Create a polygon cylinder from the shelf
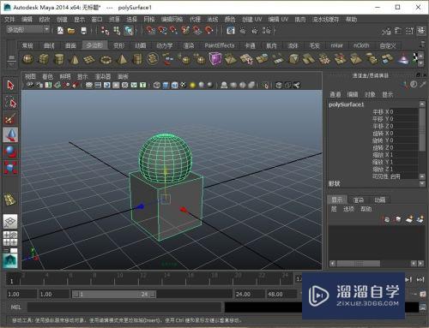The width and height of the screenshot is (429, 328). click(x=59, y=59)
